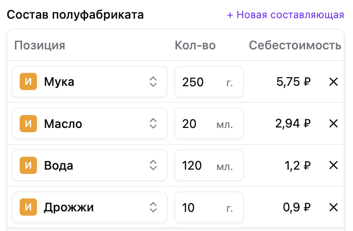
Task: Click the Себестоимость column header
Action: (x=295, y=45)
